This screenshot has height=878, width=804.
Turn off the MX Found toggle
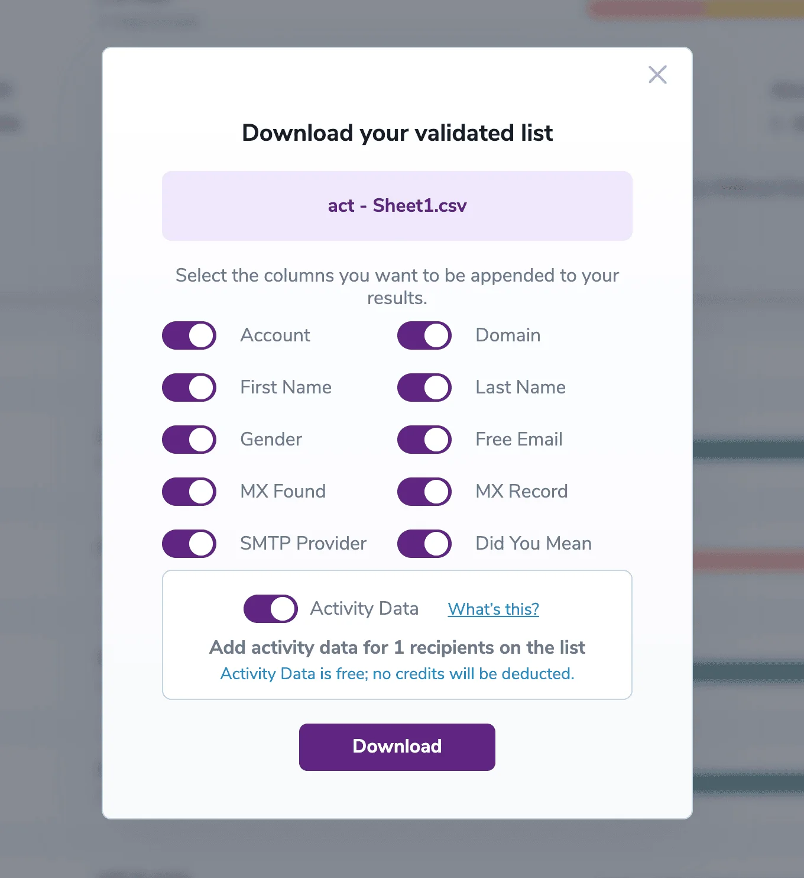click(189, 491)
